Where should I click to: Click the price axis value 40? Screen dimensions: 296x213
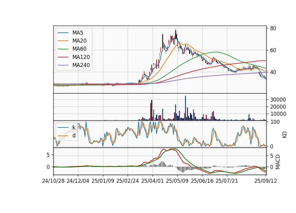click(273, 72)
